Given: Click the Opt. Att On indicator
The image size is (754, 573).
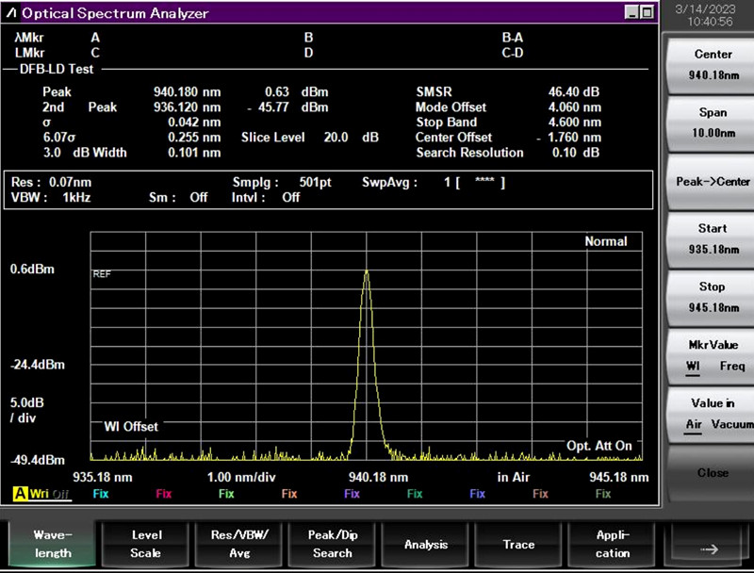Looking at the screenshot, I should pos(599,446).
